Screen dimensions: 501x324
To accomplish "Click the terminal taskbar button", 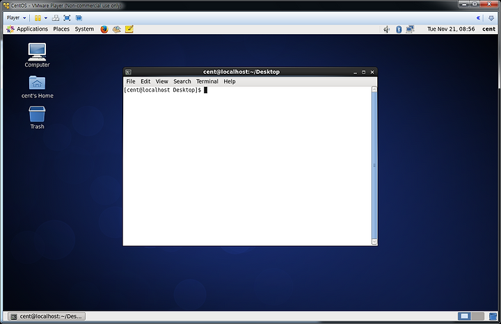I will [x=47, y=316].
